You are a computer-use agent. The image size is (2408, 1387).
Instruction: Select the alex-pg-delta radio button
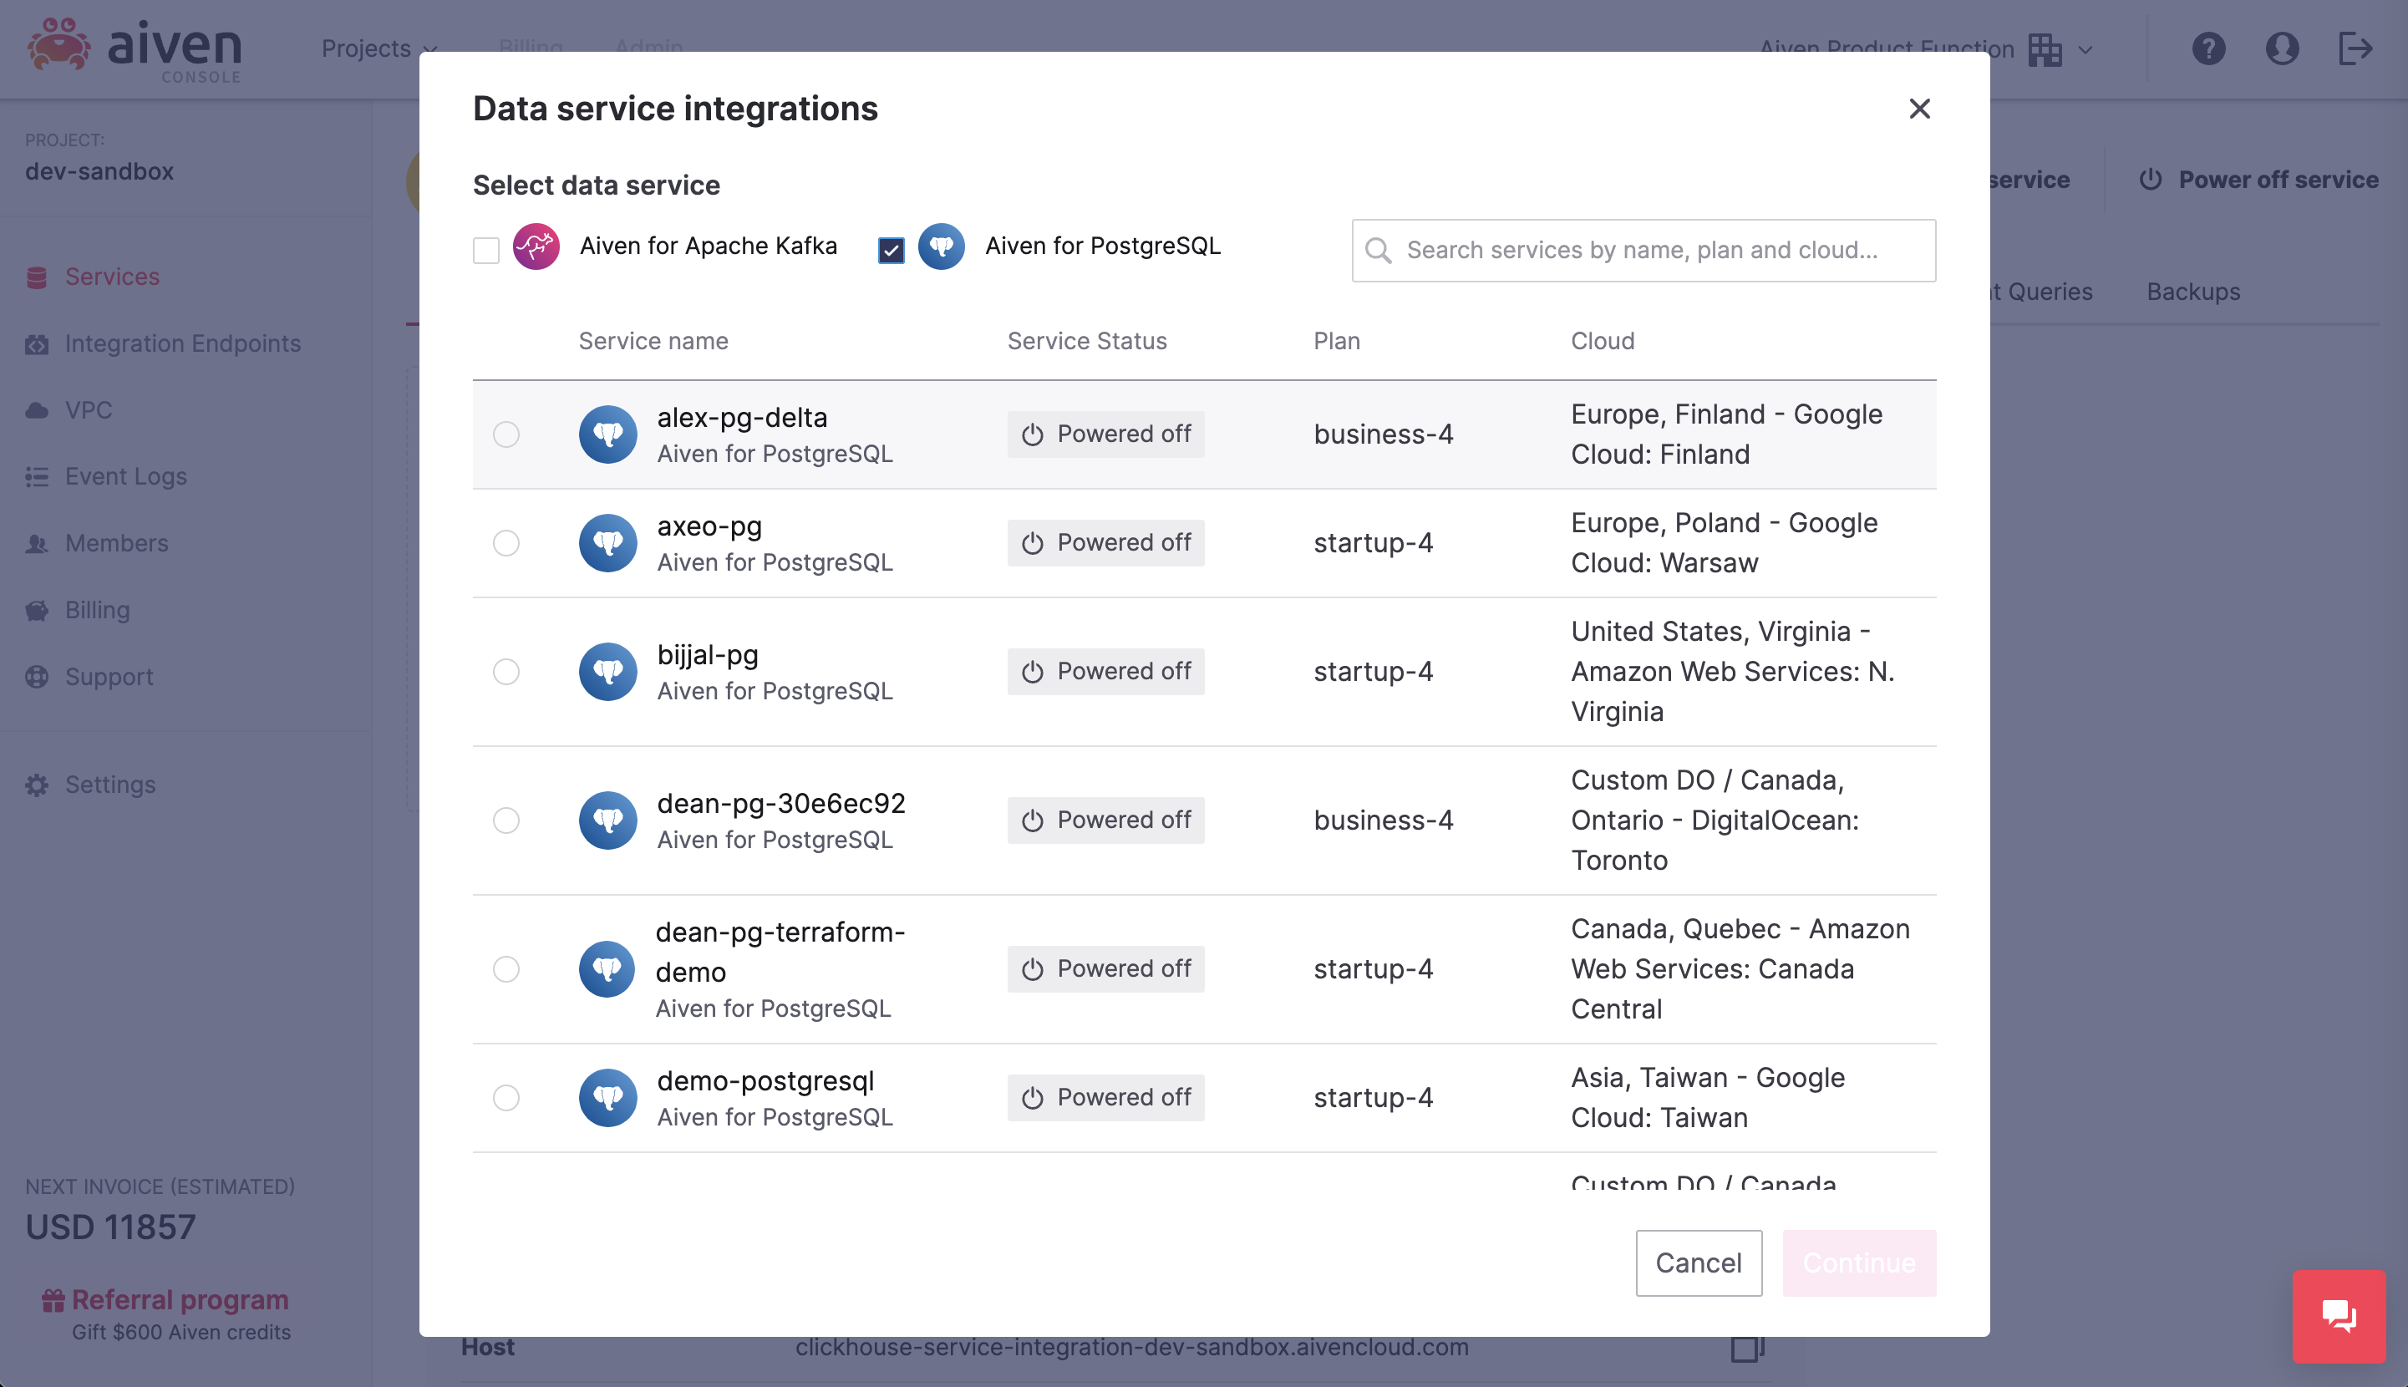505,434
